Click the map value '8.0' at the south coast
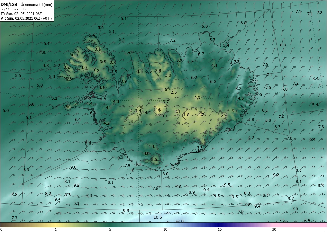The width and height of the screenshot is (327, 232). point(165,174)
